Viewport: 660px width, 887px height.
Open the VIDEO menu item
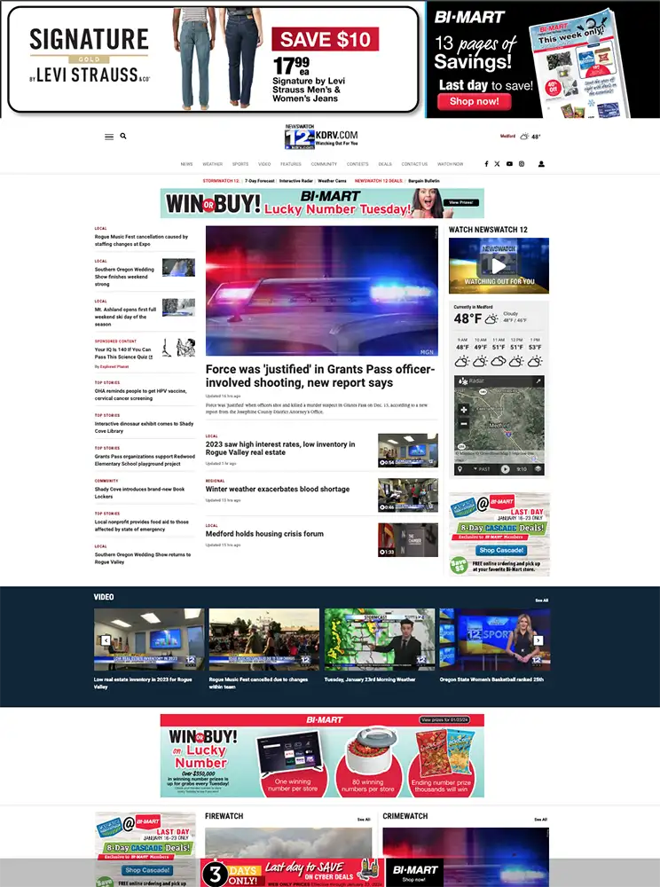click(264, 164)
